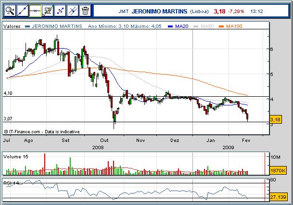
Task: Click the Fev month axis label
Action: point(246,141)
